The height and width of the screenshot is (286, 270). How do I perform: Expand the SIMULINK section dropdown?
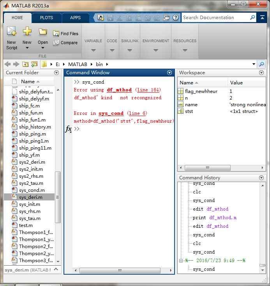click(130, 50)
